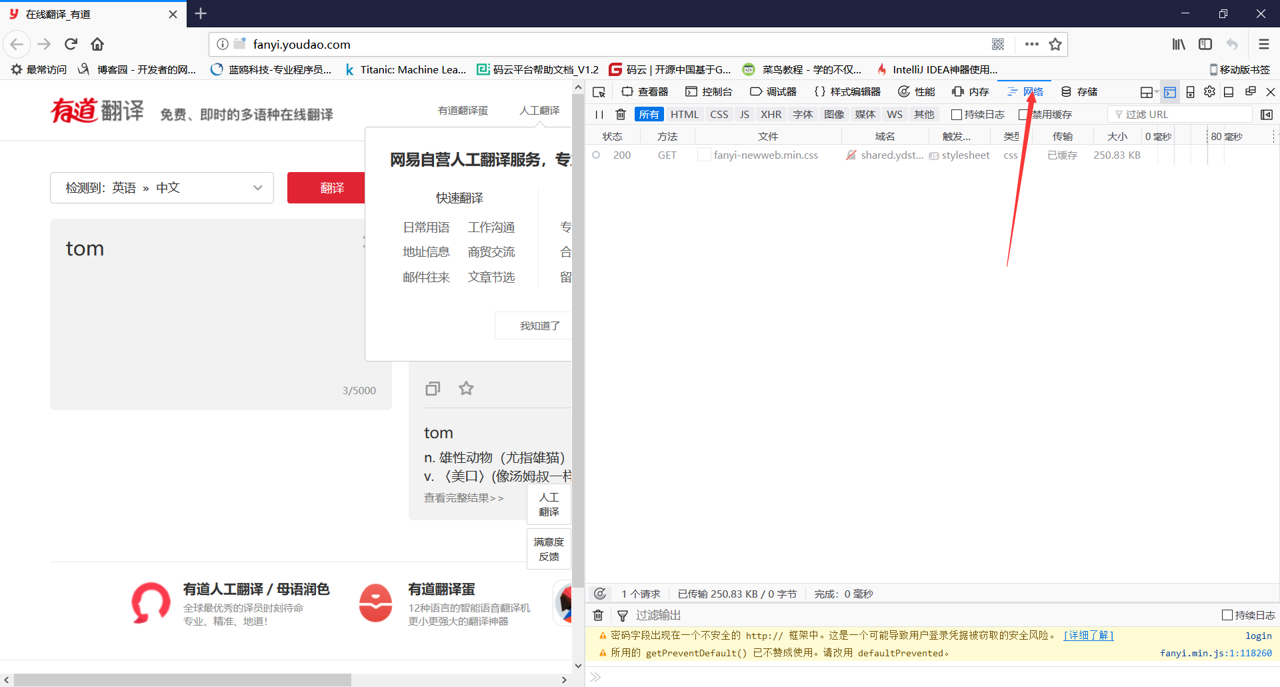The height and width of the screenshot is (687, 1280).
Task: Open network performance analysis icon
Action: pos(600,594)
